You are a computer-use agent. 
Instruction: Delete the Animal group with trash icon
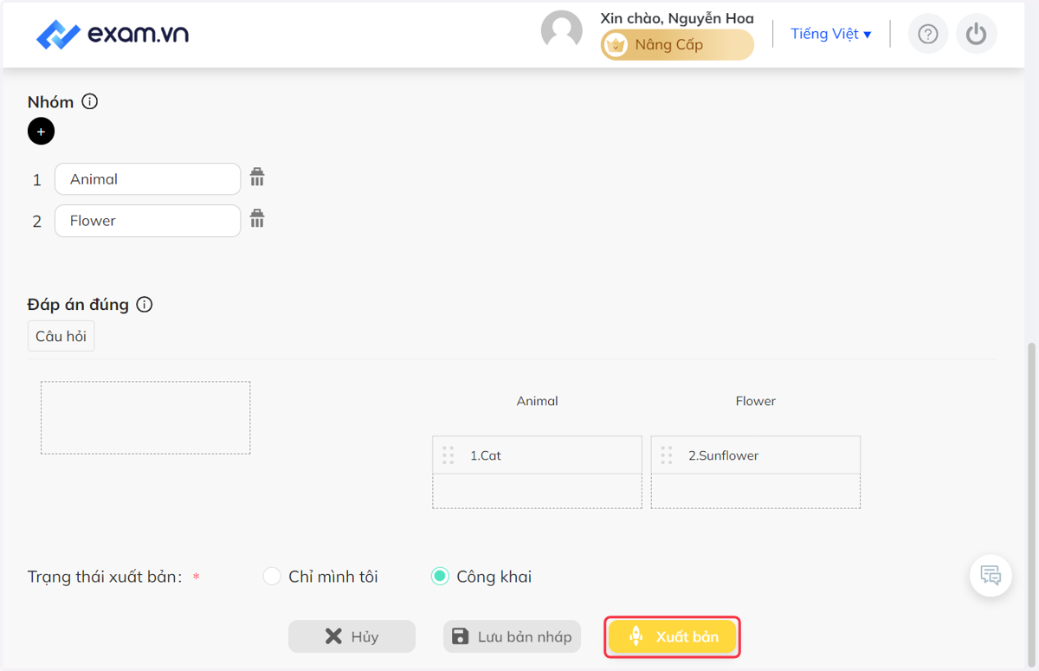(x=257, y=177)
